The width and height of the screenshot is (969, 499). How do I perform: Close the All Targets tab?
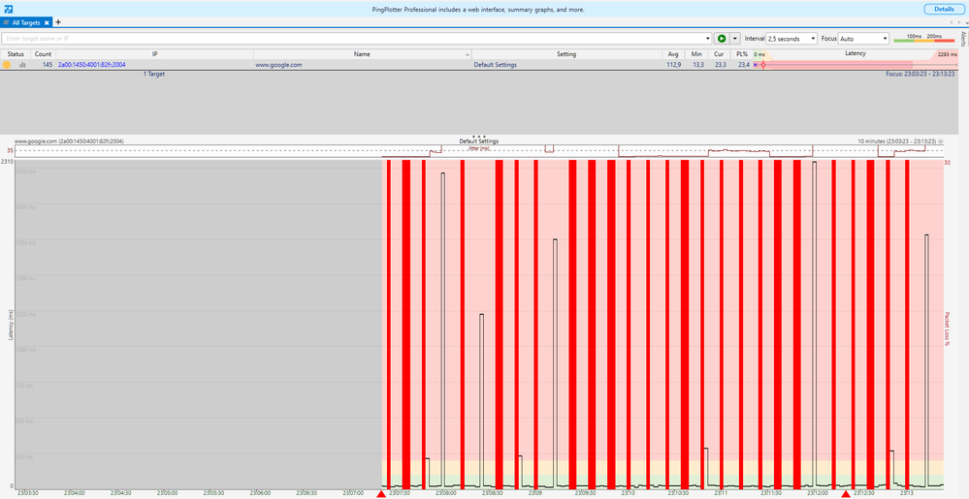click(x=47, y=23)
